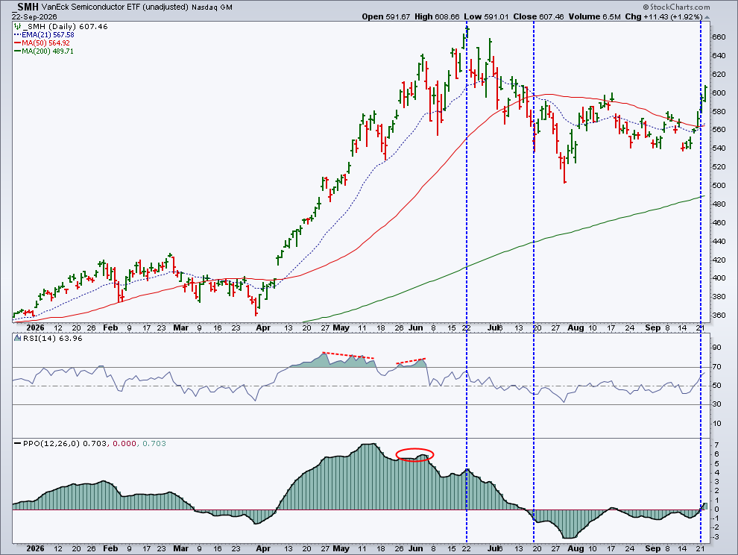Click the 90 level on RSI axis
The height and width of the screenshot is (555, 738).
pos(716,348)
